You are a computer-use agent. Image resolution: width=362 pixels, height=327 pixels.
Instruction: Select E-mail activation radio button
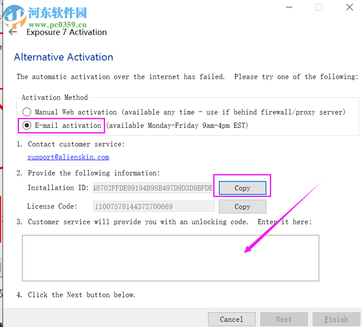pyautogui.click(x=27, y=125)
